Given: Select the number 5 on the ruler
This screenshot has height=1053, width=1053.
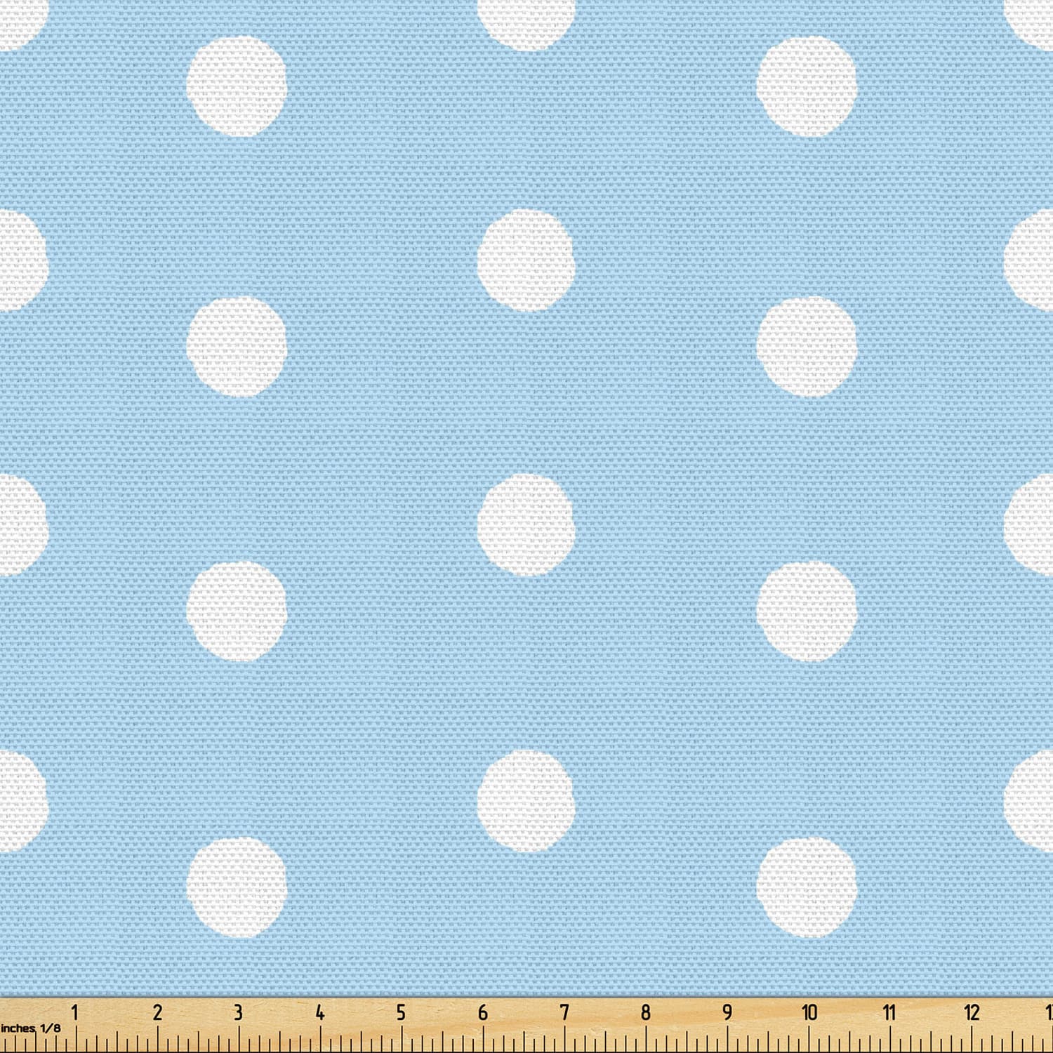Looking at the screenshot, I should click(x=402, y=1012).
